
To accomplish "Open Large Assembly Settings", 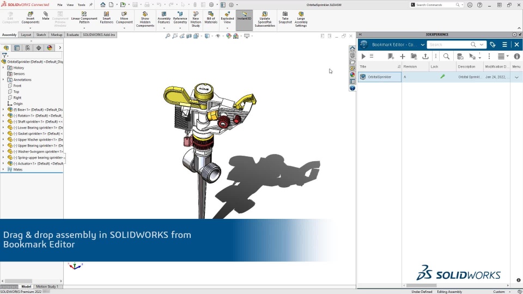I will coord(301,19).
